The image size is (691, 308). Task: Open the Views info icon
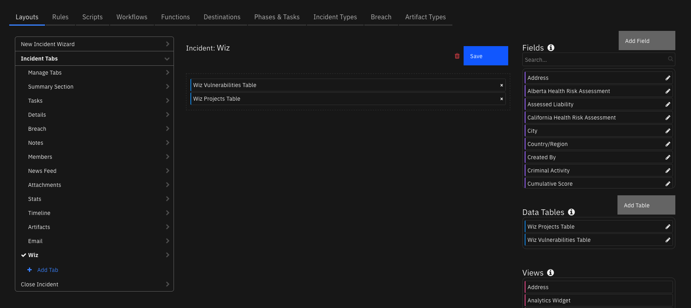pos(550,273)
